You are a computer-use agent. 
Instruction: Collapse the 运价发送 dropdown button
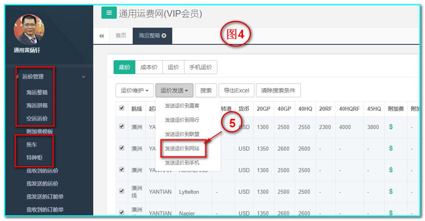(x=174, y=91)
